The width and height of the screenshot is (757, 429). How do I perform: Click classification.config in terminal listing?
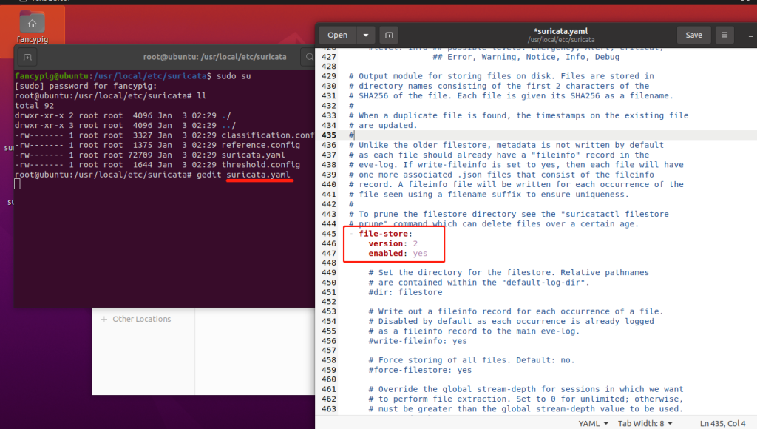pyautogui.click(x=268, y=135)
